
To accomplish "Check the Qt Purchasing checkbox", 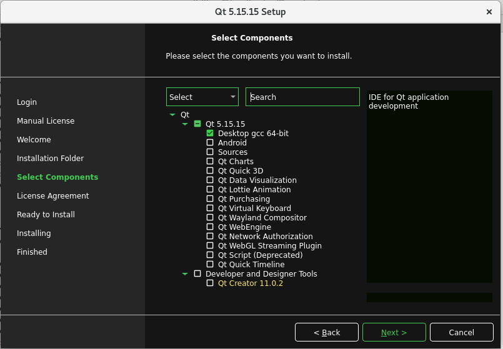I will coord(210,199).
